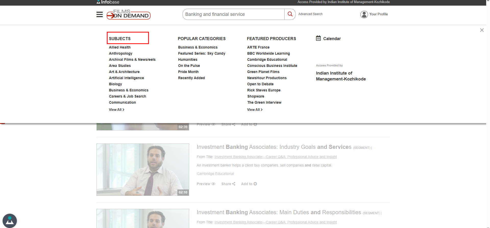Click the magnifying glass search button
490x228 pixels.
pyautogui.click(x=290, y=14)
